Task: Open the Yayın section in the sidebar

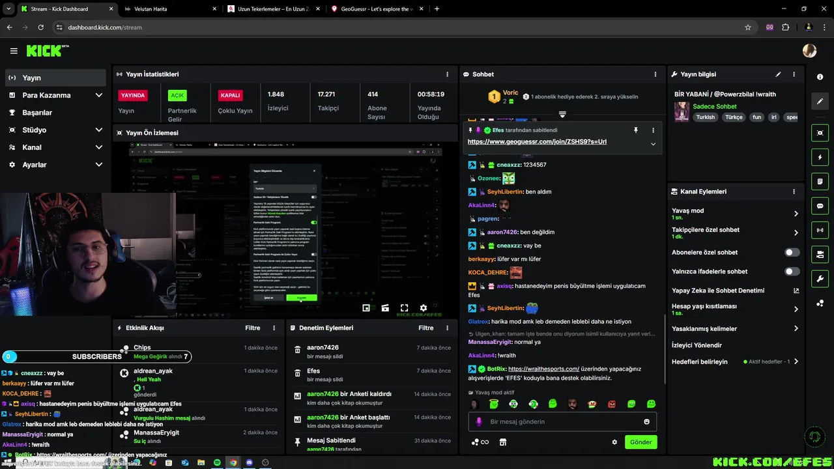Action: point(55,78)
